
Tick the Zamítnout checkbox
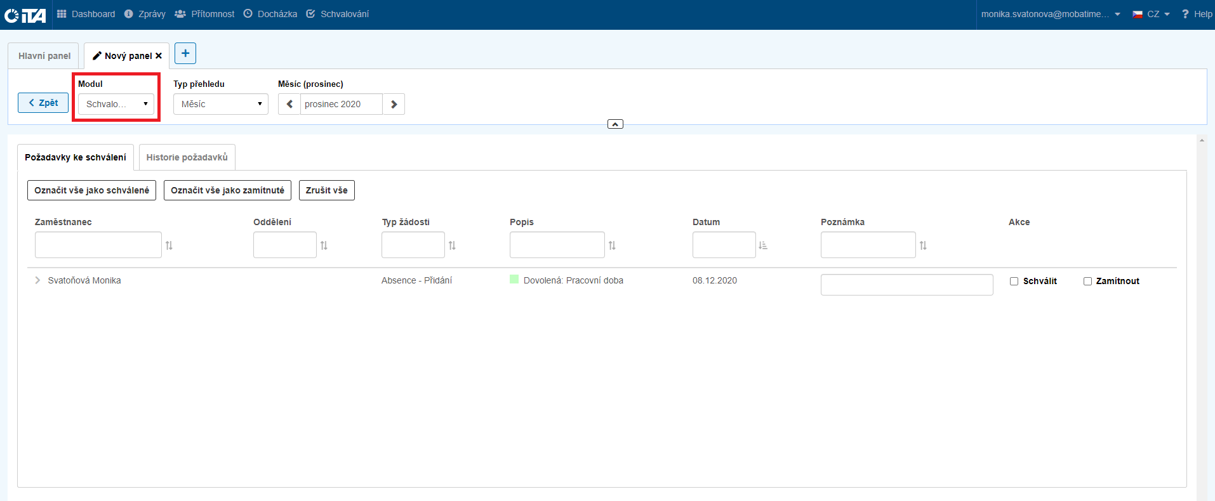click(x=1087, y=281)
